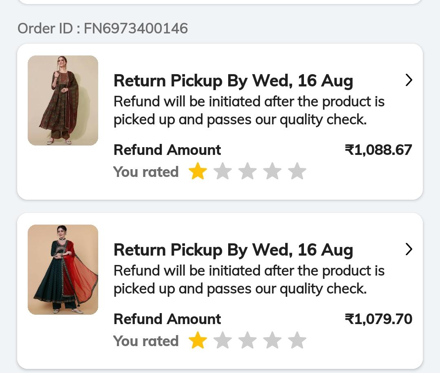Rate green kurta order four stars
440x373 pixels.
[x=272, y=171]
